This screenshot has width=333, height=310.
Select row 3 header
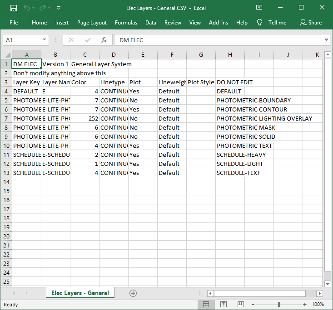pyautogui.click(x=6, y=82)
